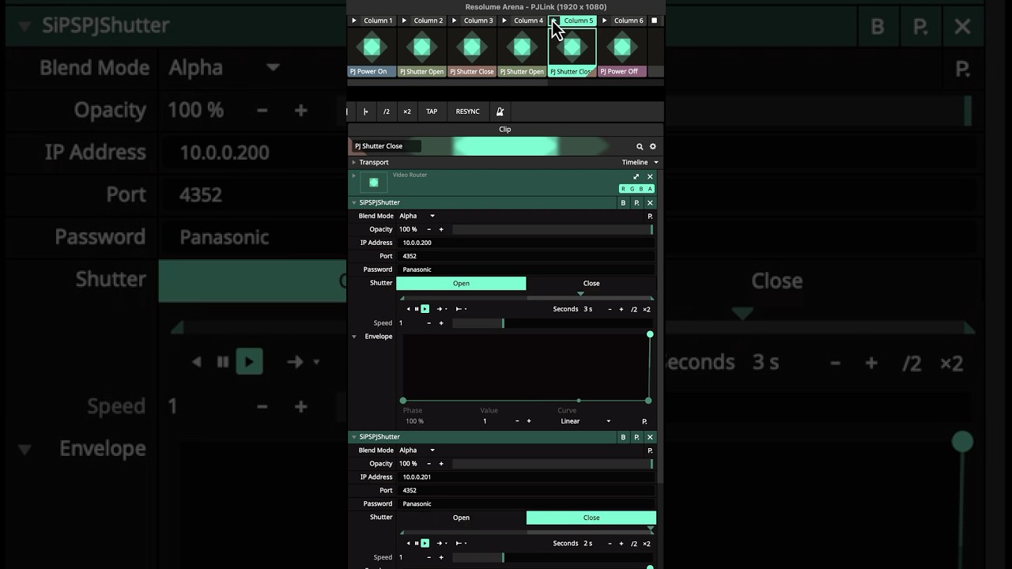
Task: Open the header P. preset icon of the 10.0.0.200 shutter effect
Action: (636, 203)
